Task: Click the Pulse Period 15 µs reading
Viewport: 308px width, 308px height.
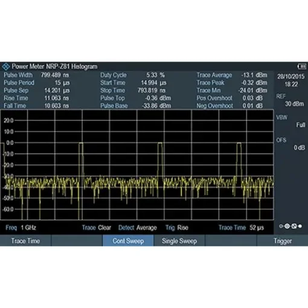Action: [37, 83]
